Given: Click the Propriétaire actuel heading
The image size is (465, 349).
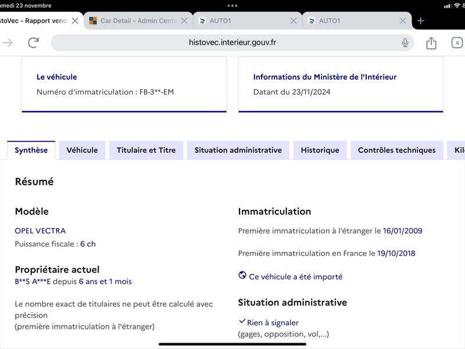Looking at the screenshot, I should [x=57, y=269].
